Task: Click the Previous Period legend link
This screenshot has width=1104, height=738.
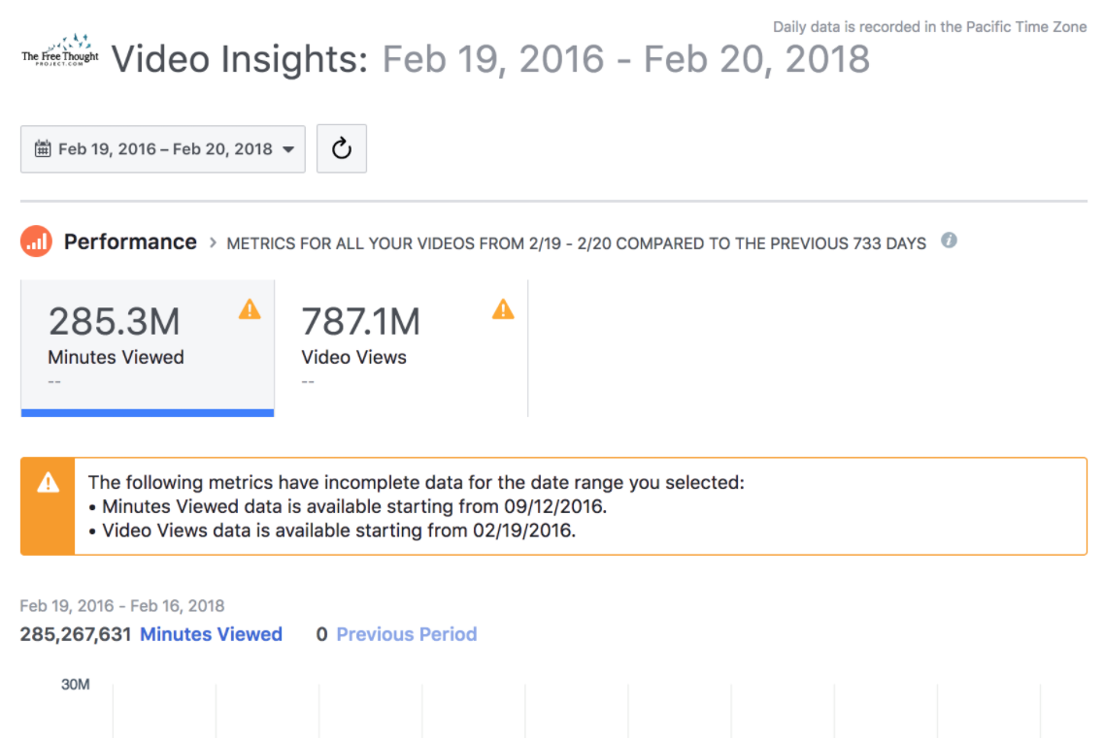Action: click(x=406, y=634)
